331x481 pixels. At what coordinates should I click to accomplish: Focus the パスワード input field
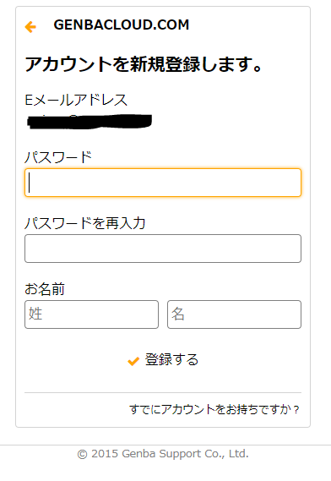(163, 183)
